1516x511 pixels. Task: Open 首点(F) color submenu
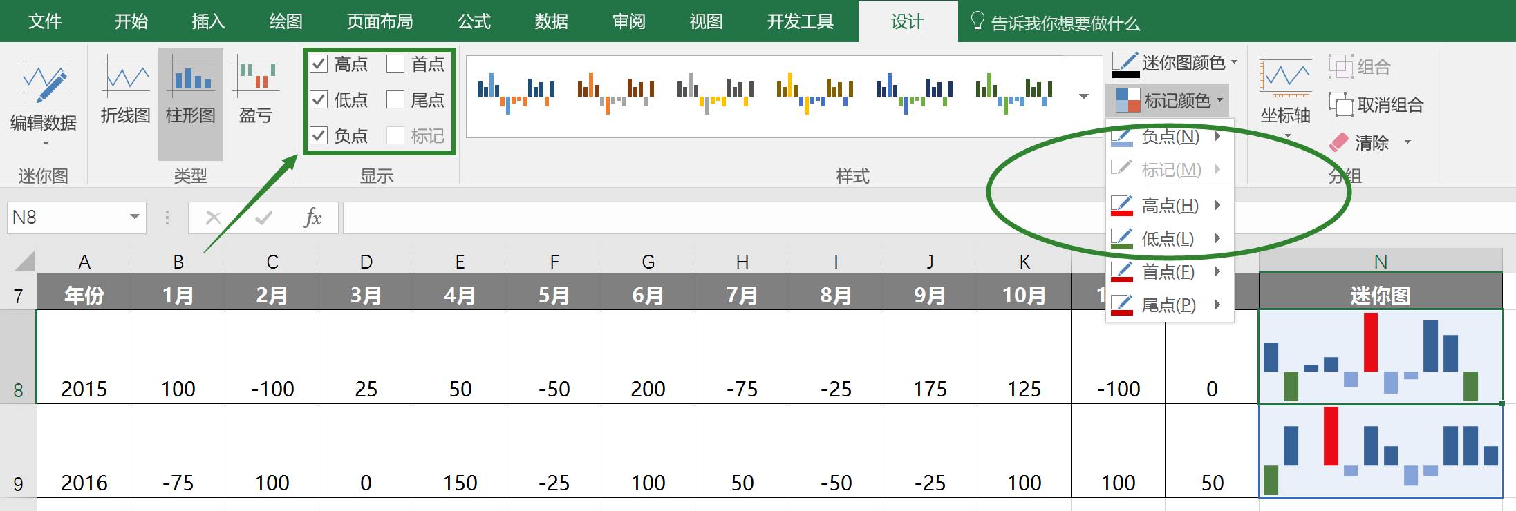click(x=1170, y=272)
